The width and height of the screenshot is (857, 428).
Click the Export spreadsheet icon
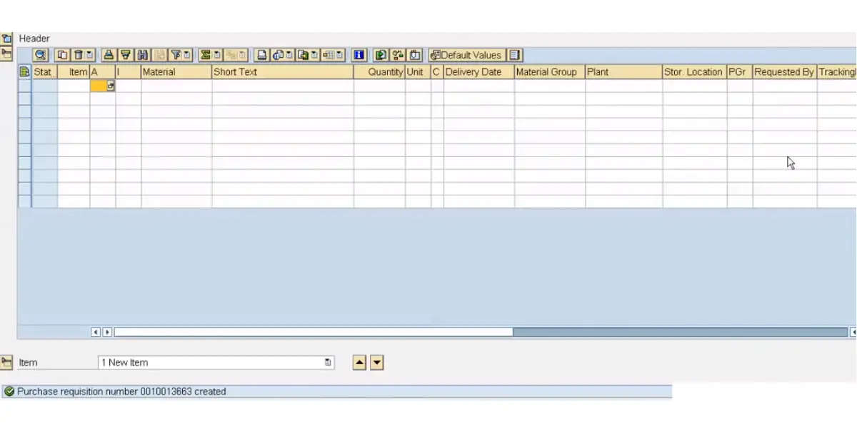[x=301, y=55]
